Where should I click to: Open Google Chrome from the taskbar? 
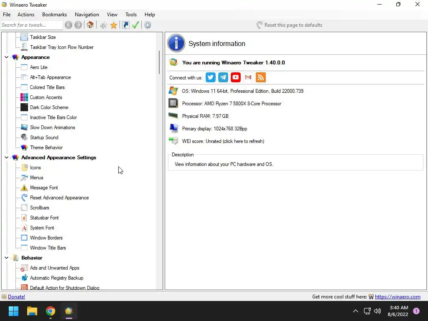click(51, 311)
